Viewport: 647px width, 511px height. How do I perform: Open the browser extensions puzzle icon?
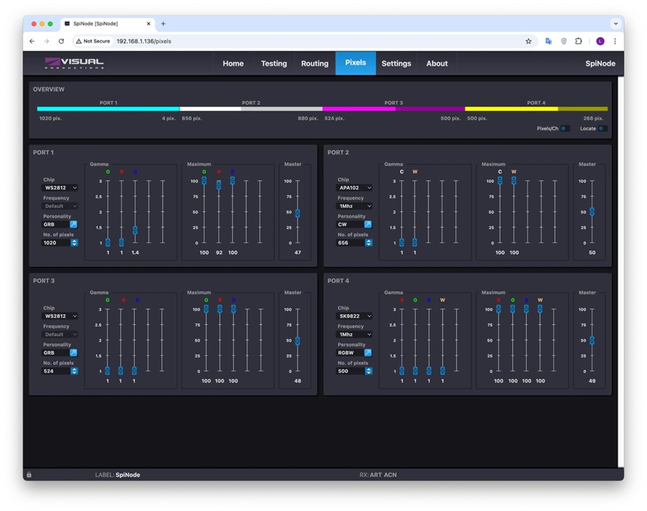pyautogui.click(x=578, y=41)
